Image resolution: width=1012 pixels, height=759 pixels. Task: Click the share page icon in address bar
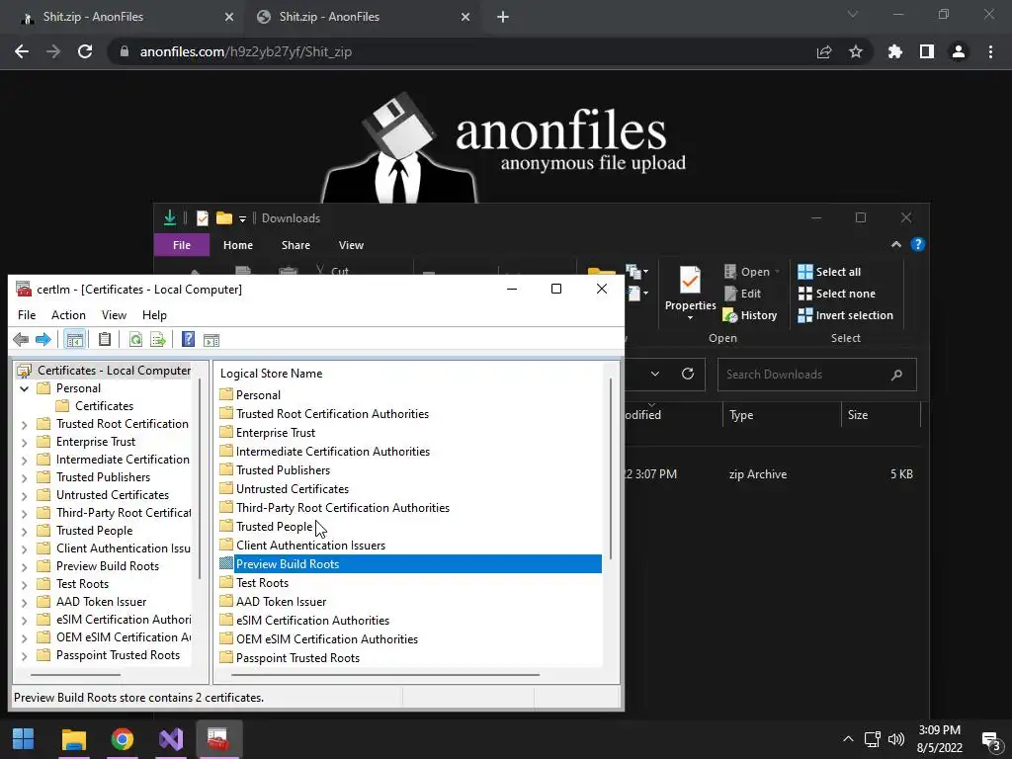pos(824,51)
